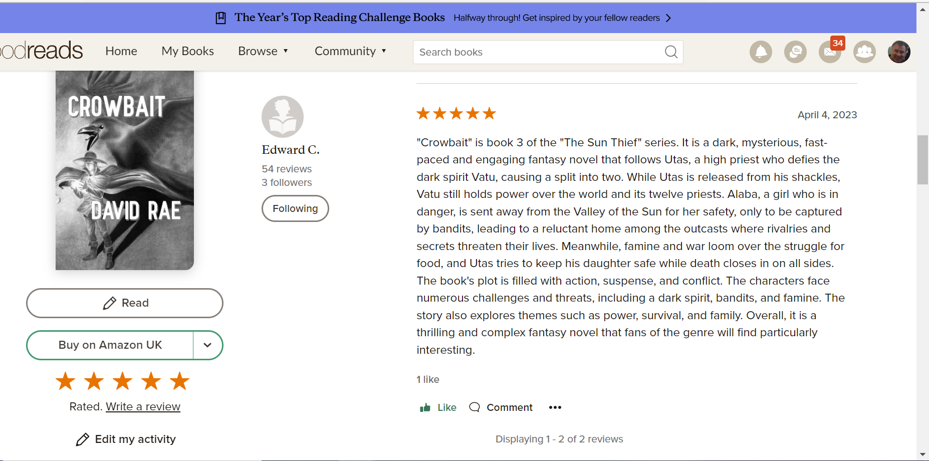The height and width of the screenshot is (461, 929).
Task: Click the Read shelf status button
Action: 125,303
